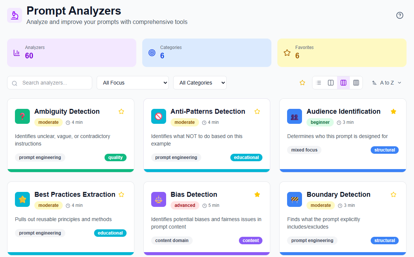Switch to two-column grid layout
Screen dimensions: 414x257
coord(331,82)
